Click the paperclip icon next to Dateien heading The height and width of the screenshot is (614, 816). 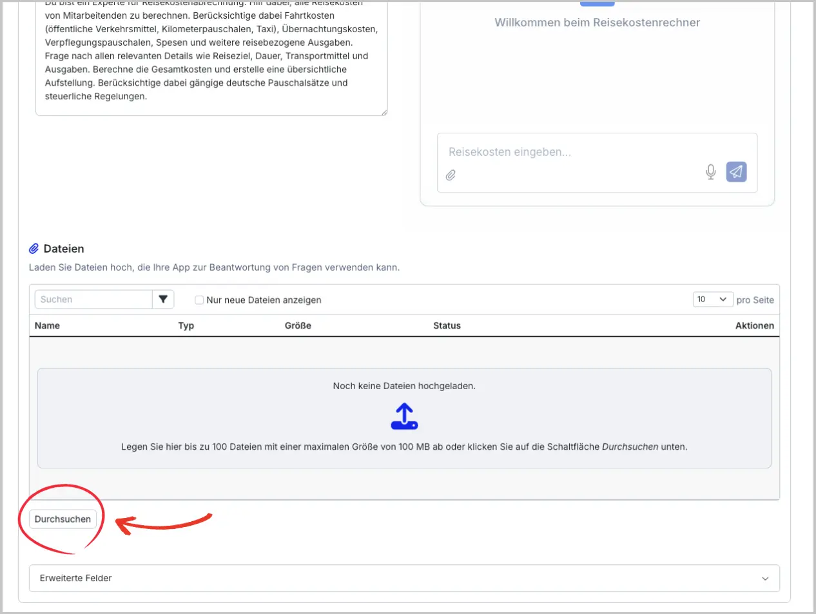[x=34, y=249]
